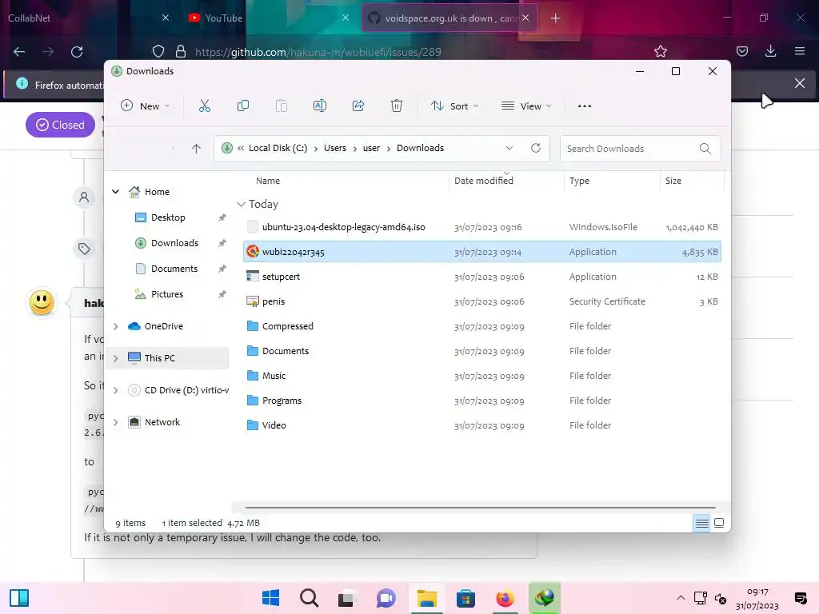This screenshot has height=614, width=819.
Task: Go back in Firefox browser
Action: tap(19, 52)
